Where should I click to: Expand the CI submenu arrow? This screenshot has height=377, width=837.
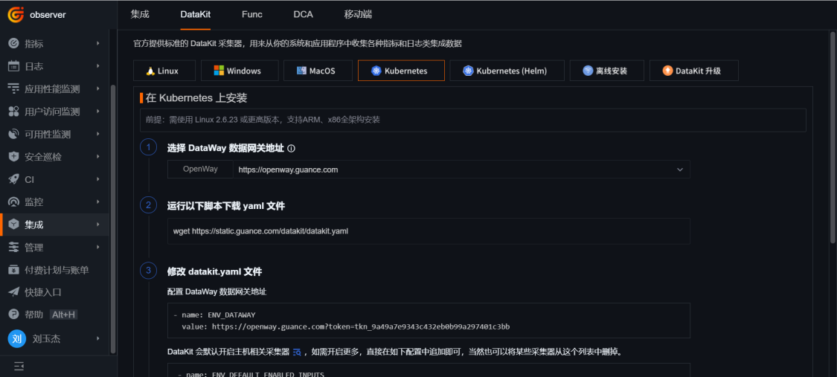98,179
